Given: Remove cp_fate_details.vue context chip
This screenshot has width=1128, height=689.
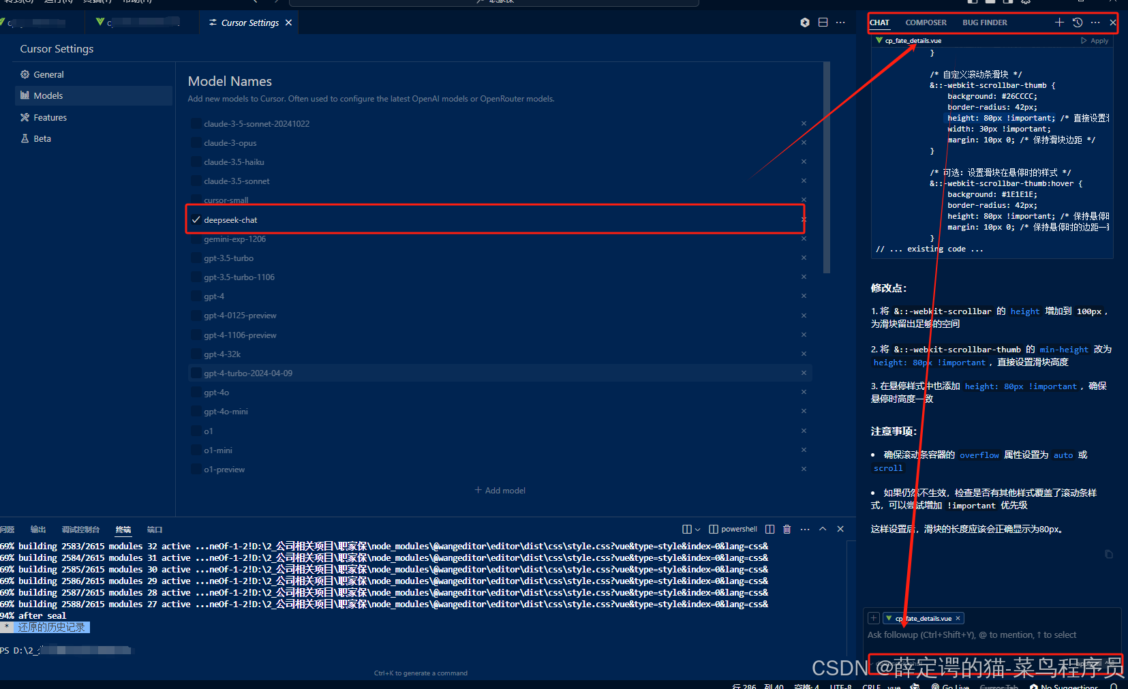Looking at the screenshot, I should click(x=958, y=618).
